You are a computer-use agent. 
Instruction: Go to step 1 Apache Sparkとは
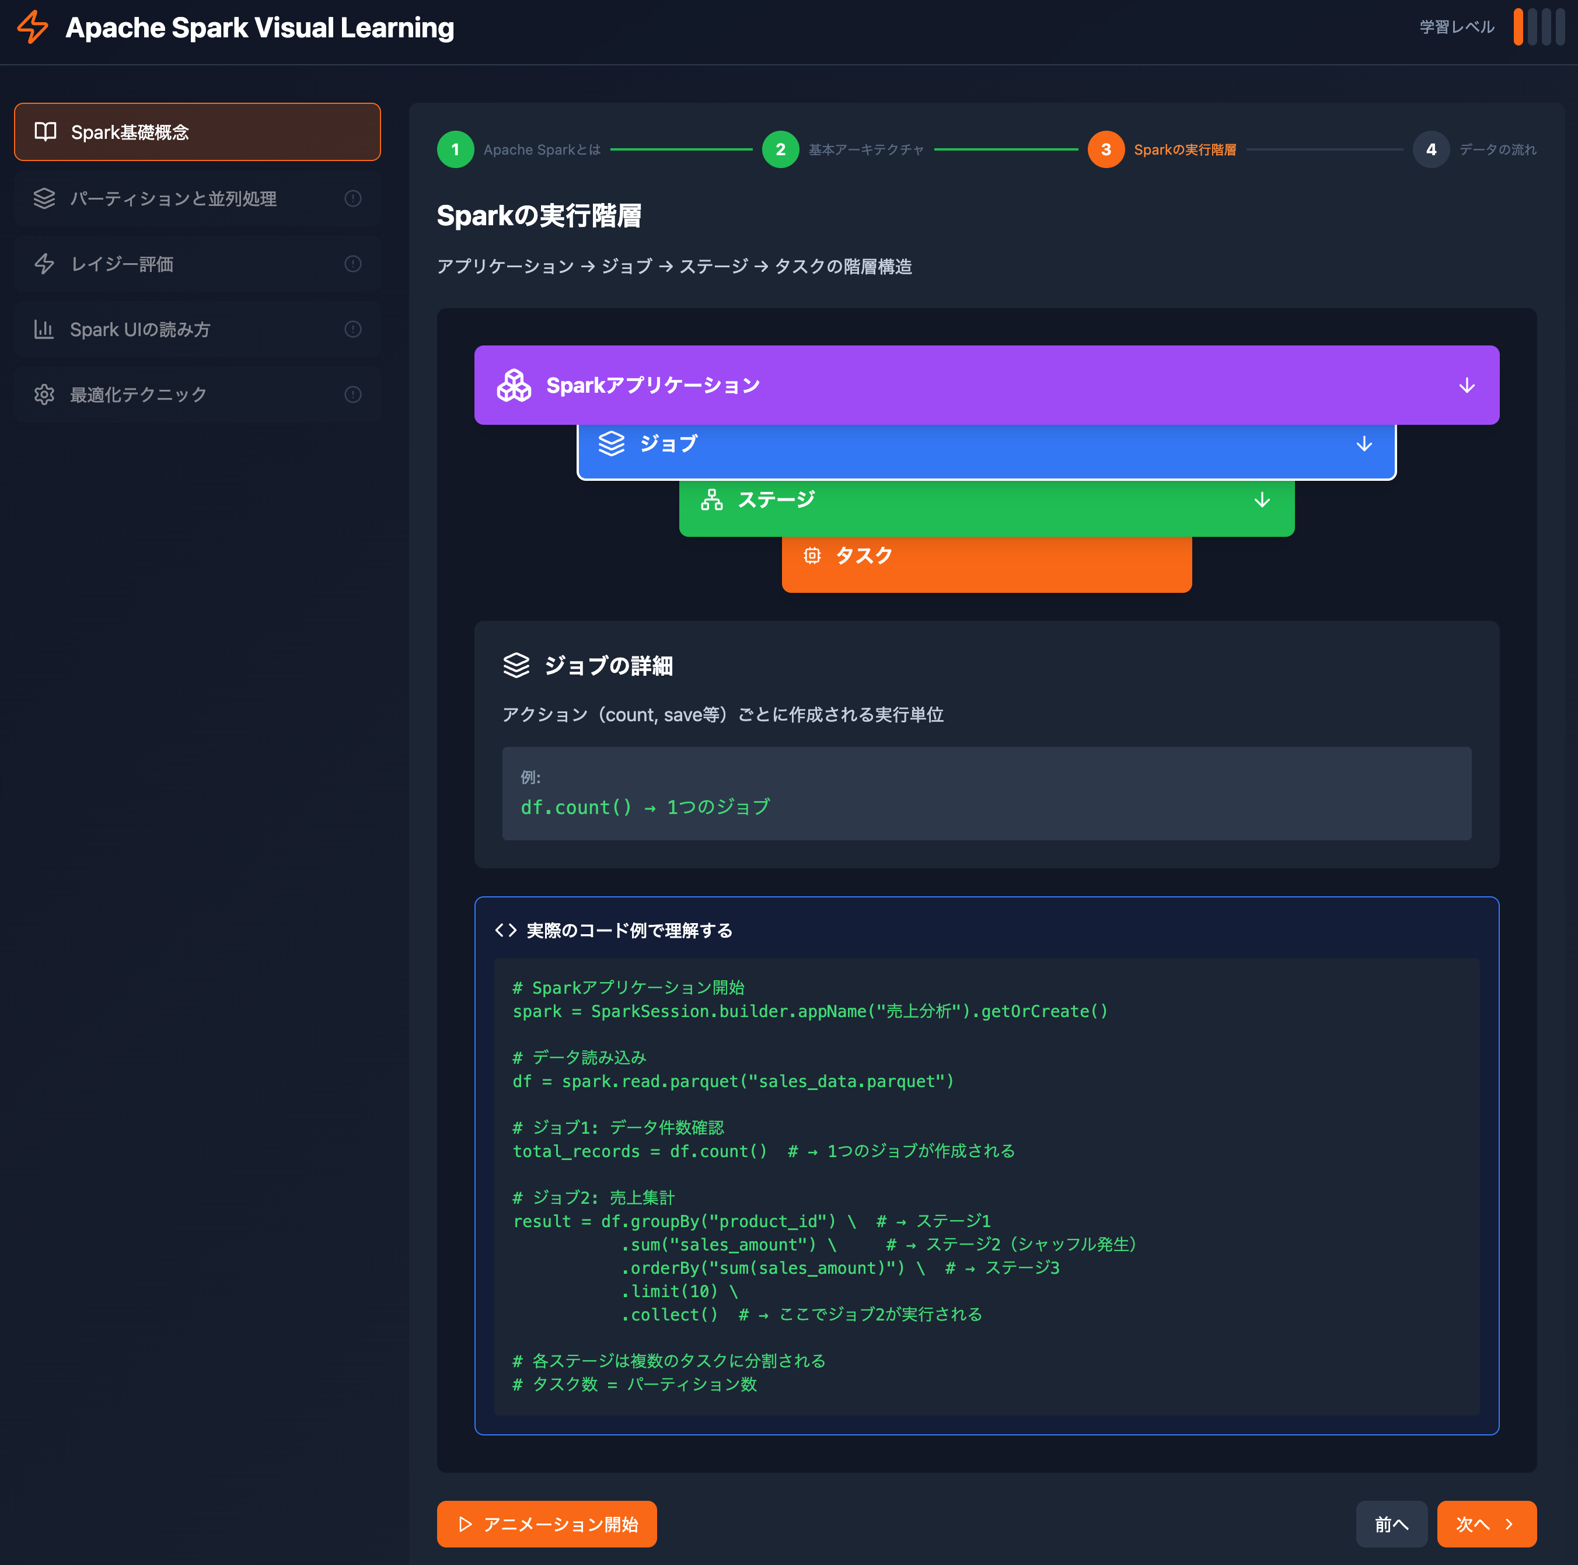click(x=456, y=149)
